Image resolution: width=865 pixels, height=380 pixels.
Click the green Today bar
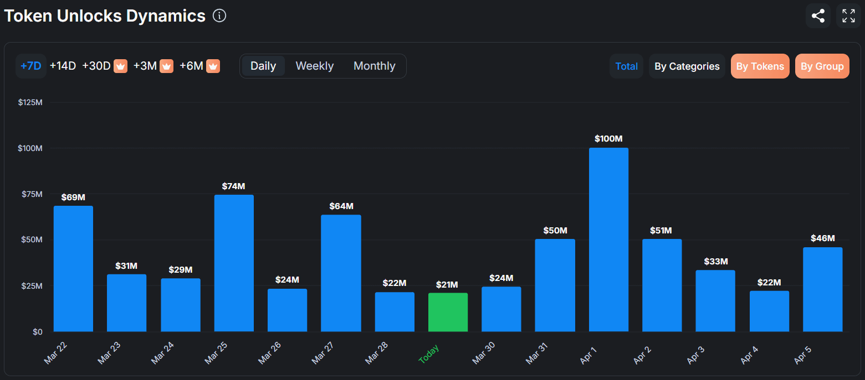click(448, 313)
